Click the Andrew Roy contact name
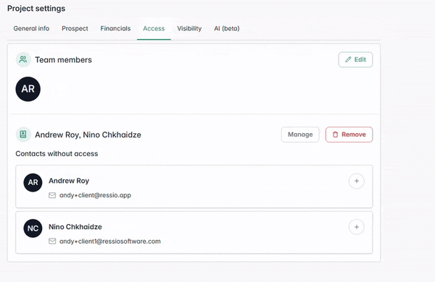435x282 pixels. point(69,181)
